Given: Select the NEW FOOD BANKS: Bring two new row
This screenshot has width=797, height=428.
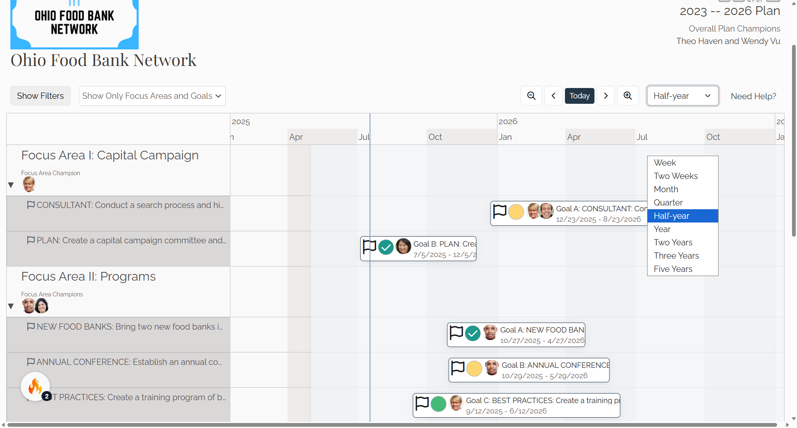Looking at the screenshot, I should point(118,335).
